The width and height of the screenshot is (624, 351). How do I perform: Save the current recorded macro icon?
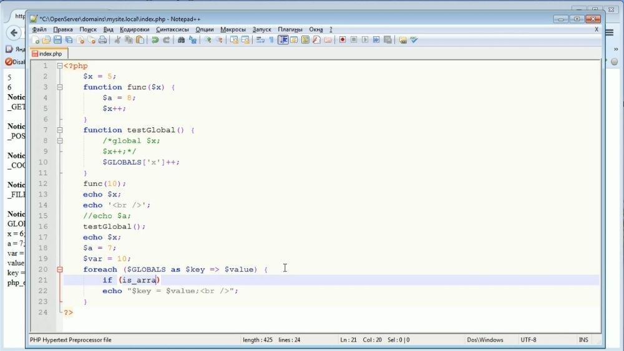(x=388, y=40)
